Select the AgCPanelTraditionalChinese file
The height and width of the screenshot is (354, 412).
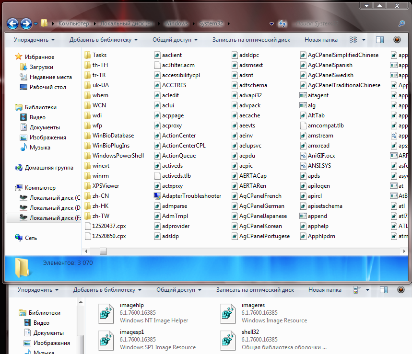340,85
